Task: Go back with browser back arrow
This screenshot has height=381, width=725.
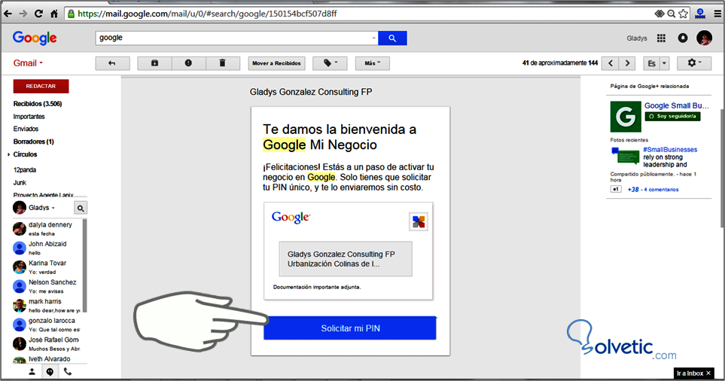Action: [x=8, y=14]
